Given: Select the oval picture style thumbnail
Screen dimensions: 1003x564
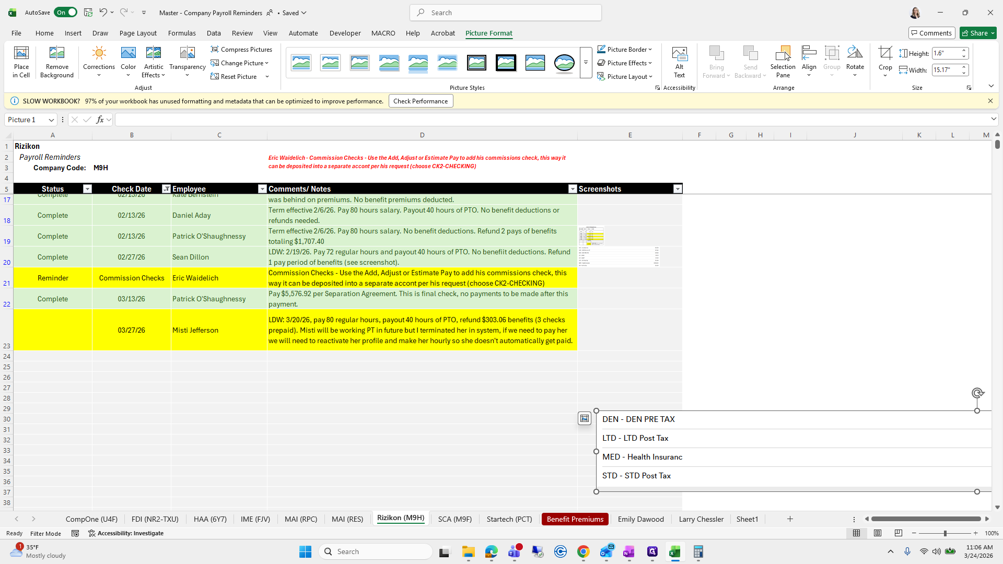Looking at the screenshot, I should tap(564, 63).
